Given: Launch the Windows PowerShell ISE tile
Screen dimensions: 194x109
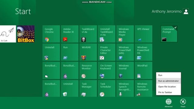Looking at the screenshot, I should pyautogui.click(x=143, y=52).
